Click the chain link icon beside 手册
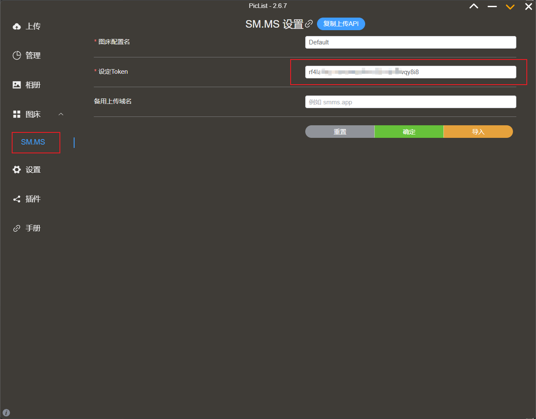This screenshot has width=536, height=419. pyautogui.click(x=17, y=228)
